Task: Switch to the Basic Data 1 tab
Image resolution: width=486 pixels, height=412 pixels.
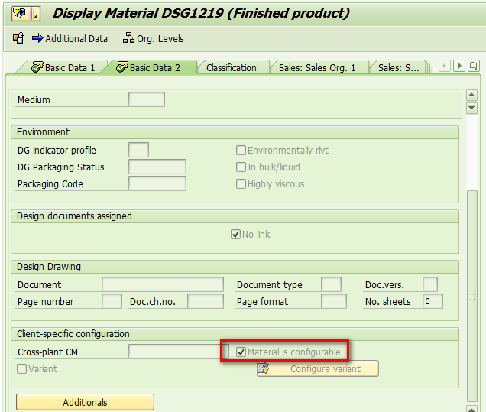Action: point(63,67)
